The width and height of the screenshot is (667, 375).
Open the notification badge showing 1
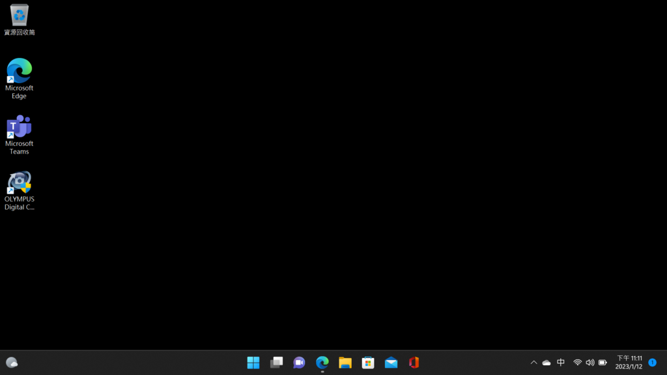click(652, 363)
